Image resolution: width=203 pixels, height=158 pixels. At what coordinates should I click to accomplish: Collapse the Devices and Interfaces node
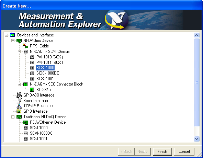coord(6,35)
